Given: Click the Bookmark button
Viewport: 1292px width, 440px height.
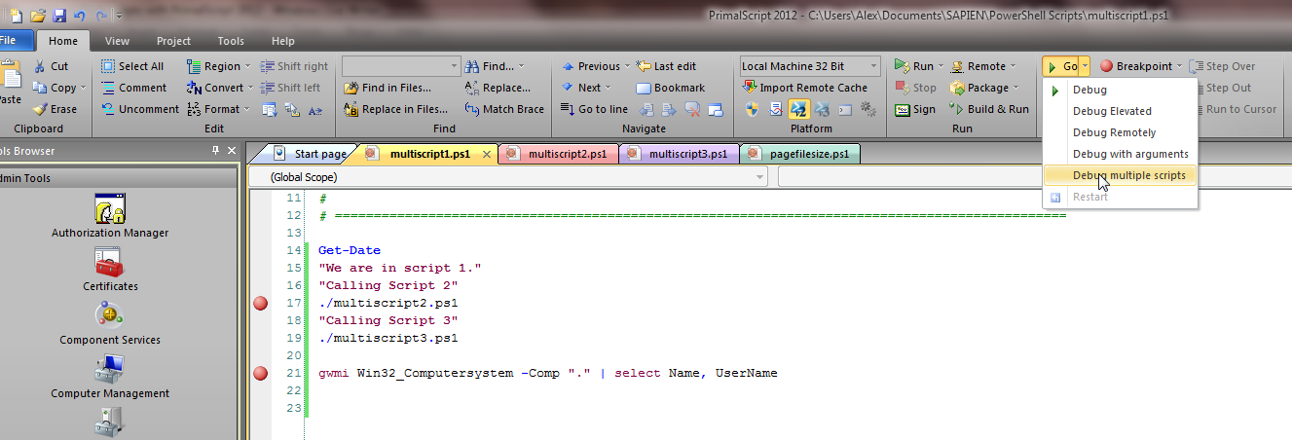Looking at the screenshot, I should pyautogui.click(x=671, y=88).
